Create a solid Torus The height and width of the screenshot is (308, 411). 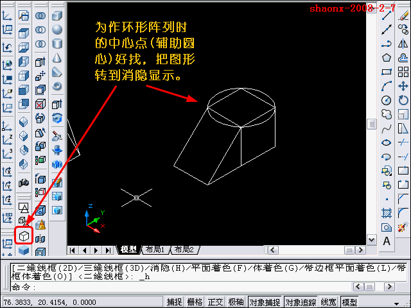point(57,86)
